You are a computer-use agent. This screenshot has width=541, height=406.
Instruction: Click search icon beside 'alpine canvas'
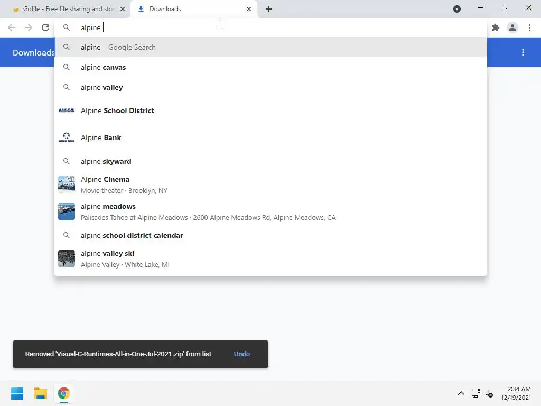[x=67, y=67]
